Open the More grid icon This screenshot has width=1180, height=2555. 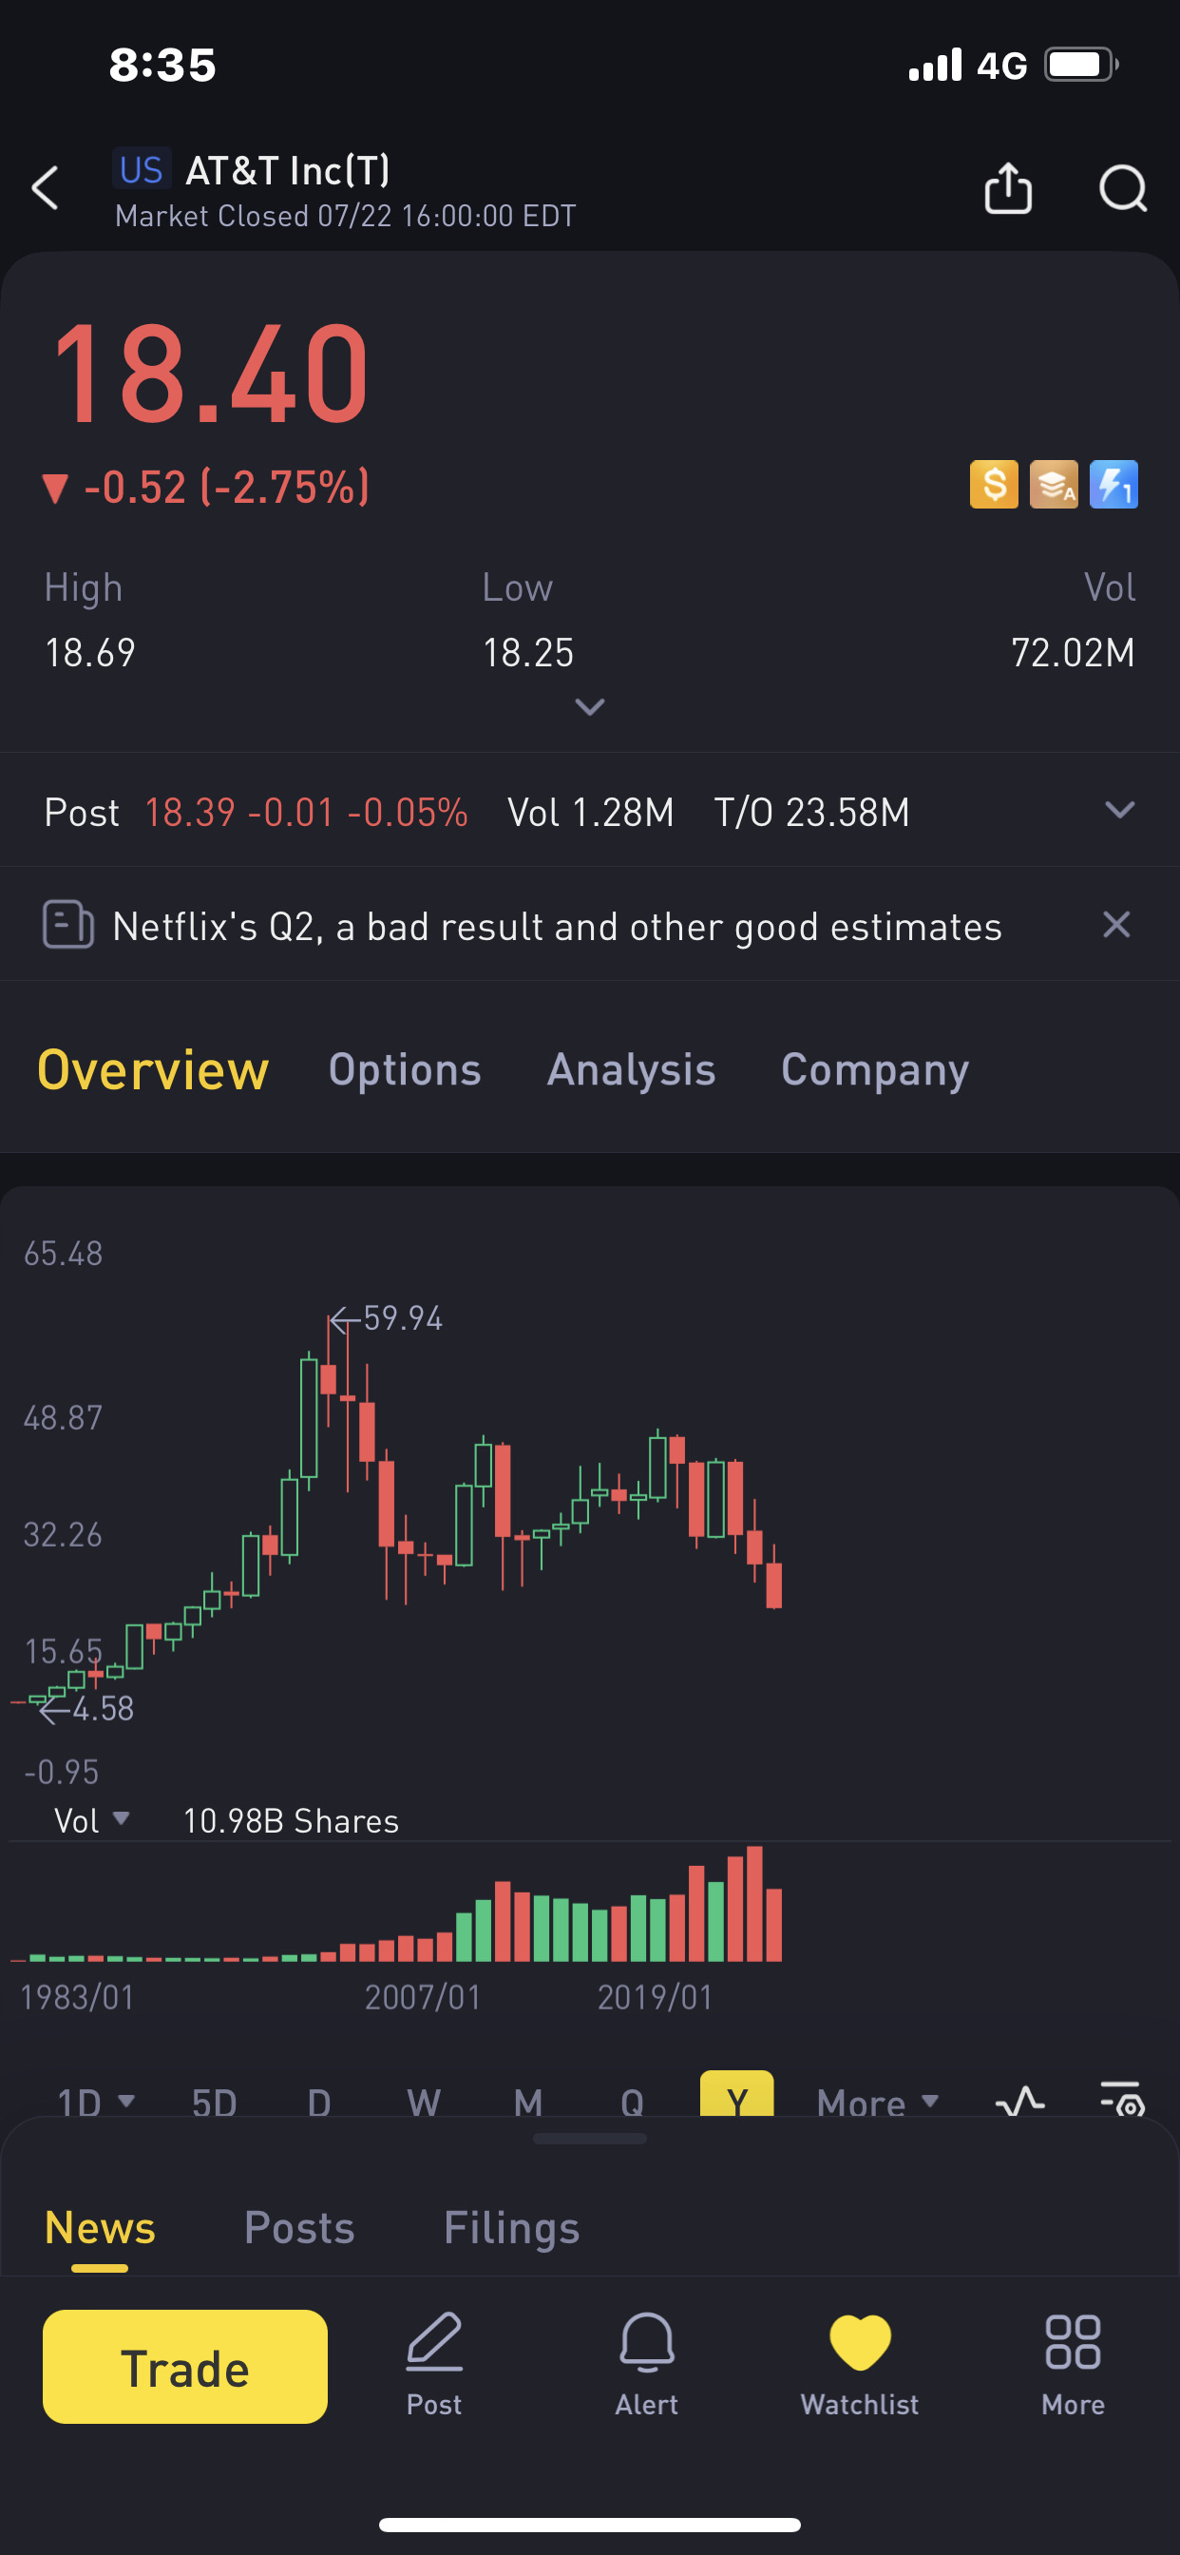click(1073, 2365)
